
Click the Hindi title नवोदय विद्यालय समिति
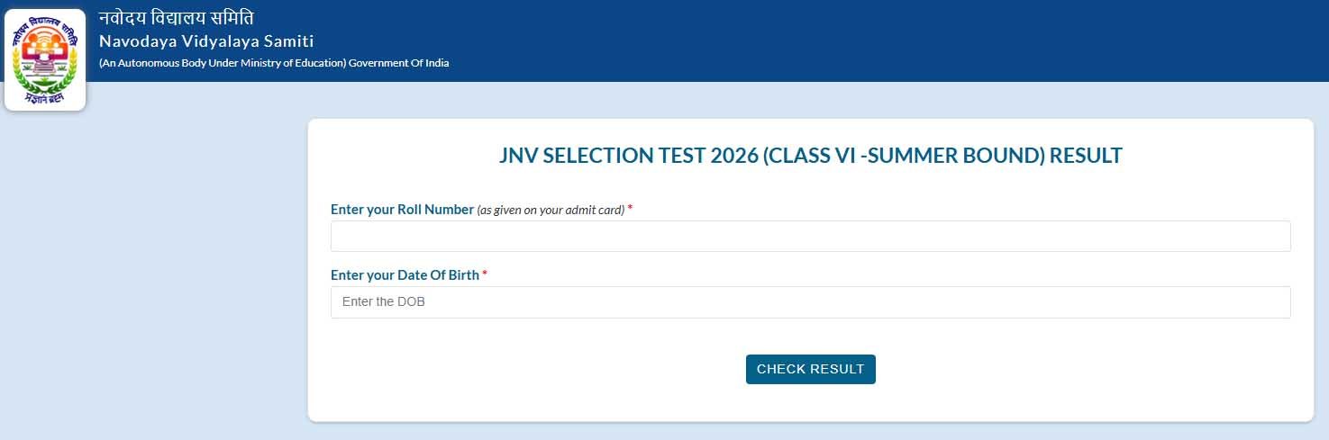coord(177,18)
